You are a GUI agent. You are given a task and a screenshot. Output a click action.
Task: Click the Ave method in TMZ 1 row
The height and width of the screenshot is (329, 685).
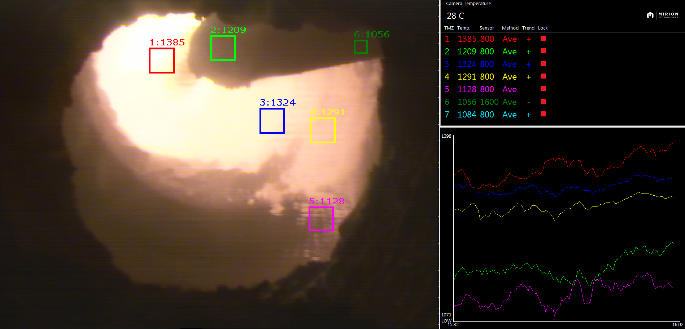click(510, 39)
